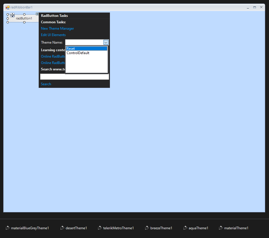Click the New Theme Manager link

[x=57, y=29]
